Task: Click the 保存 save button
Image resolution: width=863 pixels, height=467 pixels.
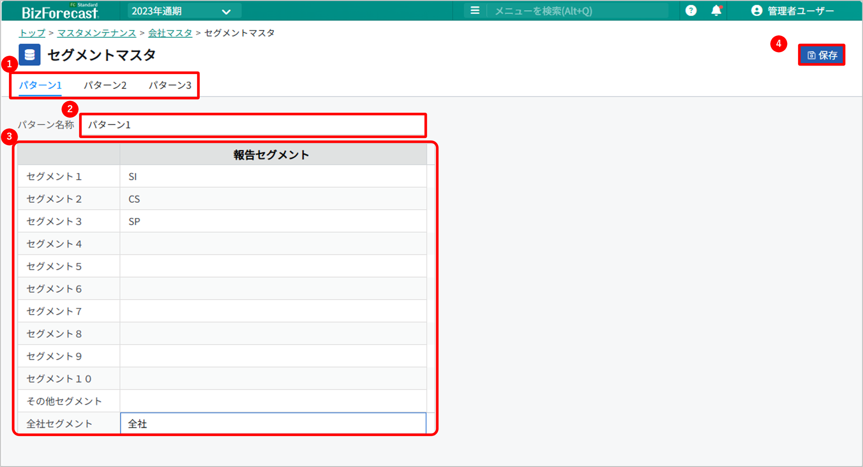Action: click(821, 55)
